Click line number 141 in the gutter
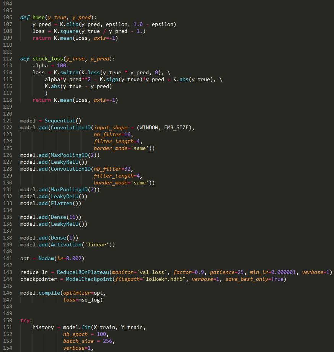334x352 pixels. (x=8, y=258)
